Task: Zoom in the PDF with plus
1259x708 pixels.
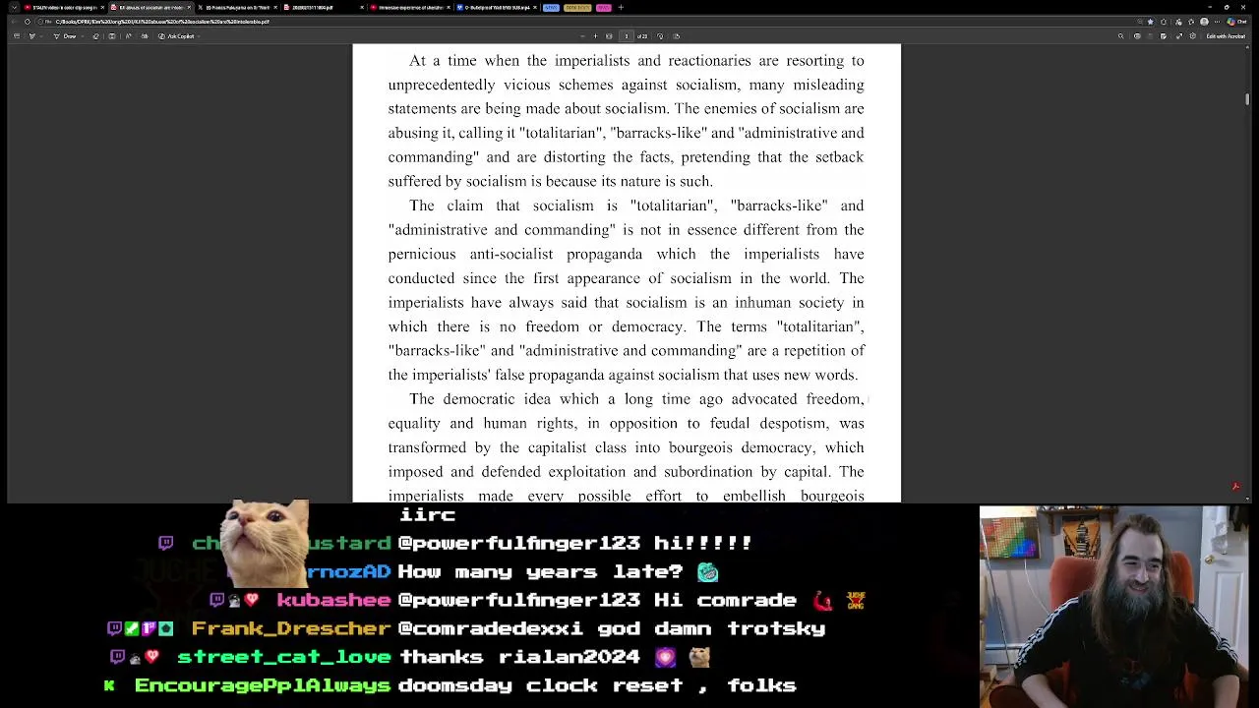Action: (595, 36)
